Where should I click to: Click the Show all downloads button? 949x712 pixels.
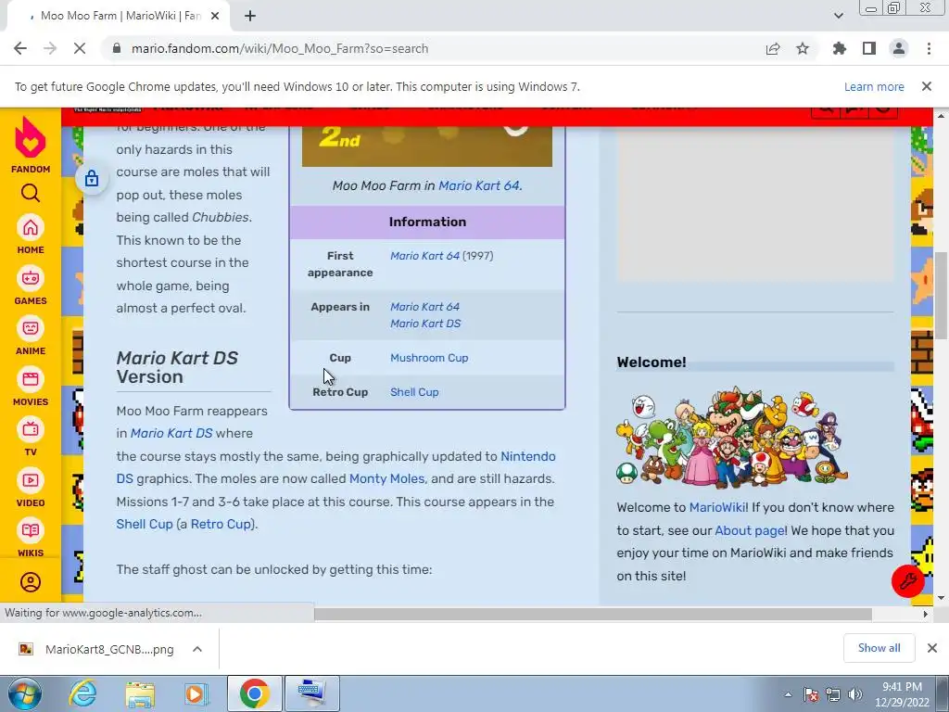(x=879, y=648)
